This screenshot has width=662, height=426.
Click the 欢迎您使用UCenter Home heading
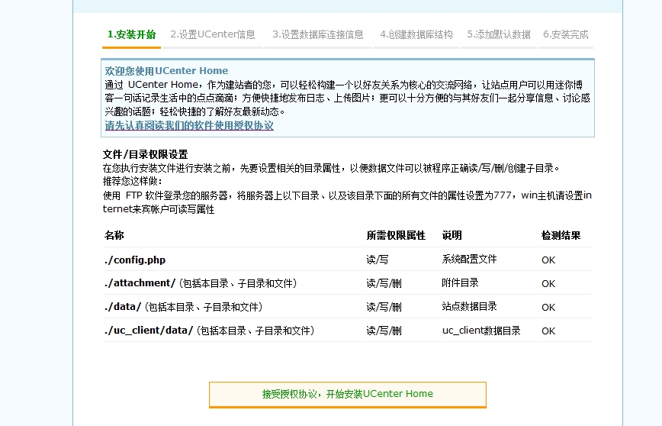(x=166, y=70)
